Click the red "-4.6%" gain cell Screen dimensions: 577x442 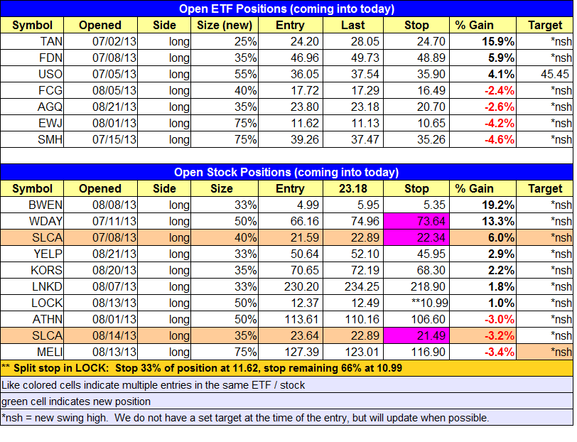482,139
